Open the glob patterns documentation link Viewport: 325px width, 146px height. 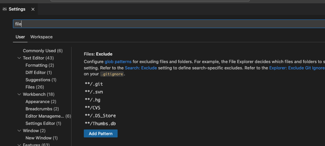118,61
